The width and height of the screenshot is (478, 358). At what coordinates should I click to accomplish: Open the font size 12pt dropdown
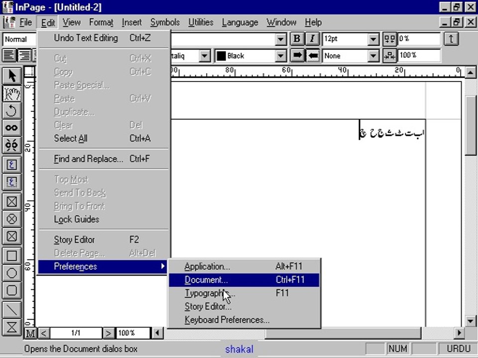click(x=373, y=39)
